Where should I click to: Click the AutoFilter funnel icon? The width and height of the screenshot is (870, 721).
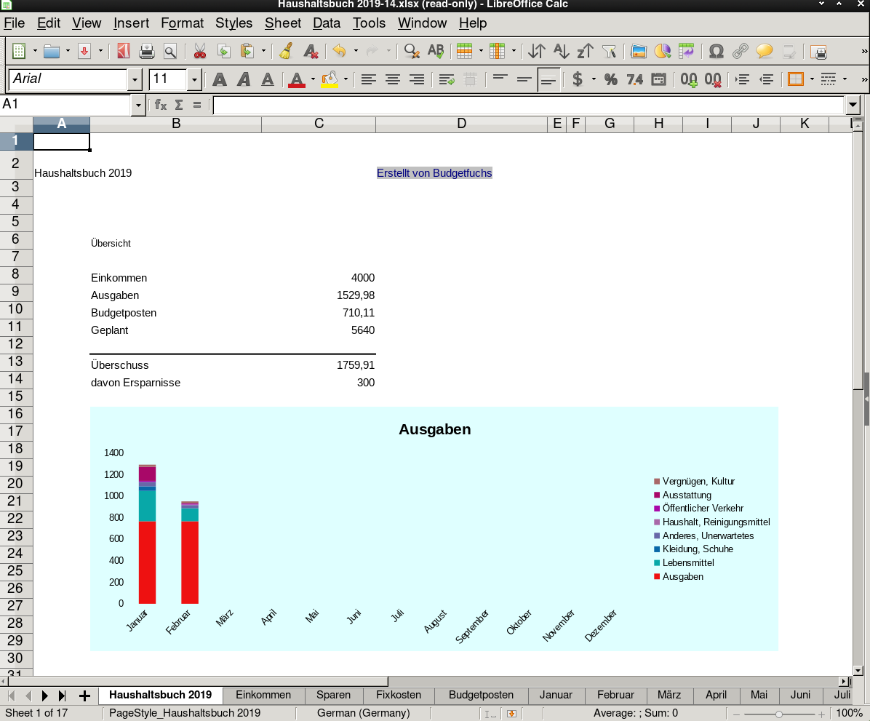(610, 51)
